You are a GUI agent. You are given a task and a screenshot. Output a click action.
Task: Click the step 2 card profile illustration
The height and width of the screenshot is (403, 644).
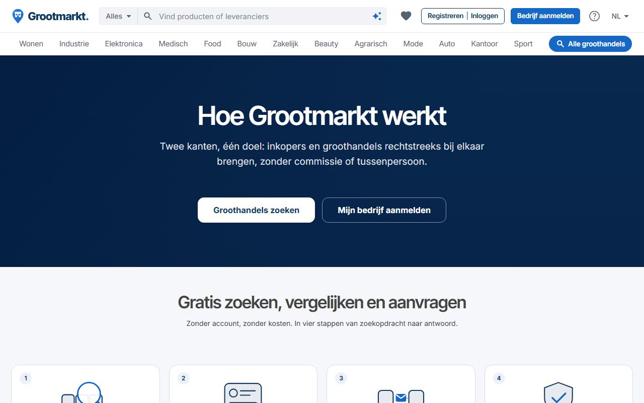pos(243,393)
